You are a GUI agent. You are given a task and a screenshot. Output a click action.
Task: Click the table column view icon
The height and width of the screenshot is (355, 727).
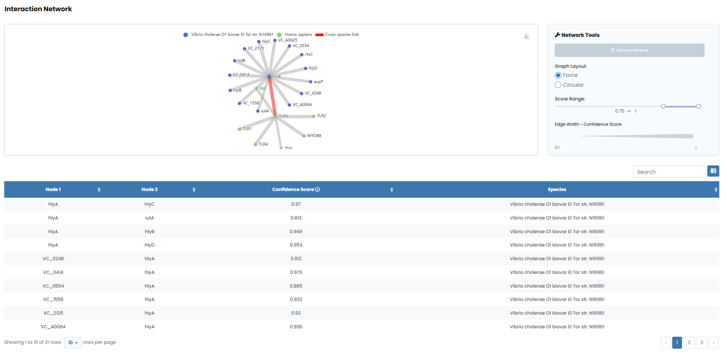[713, 171]
